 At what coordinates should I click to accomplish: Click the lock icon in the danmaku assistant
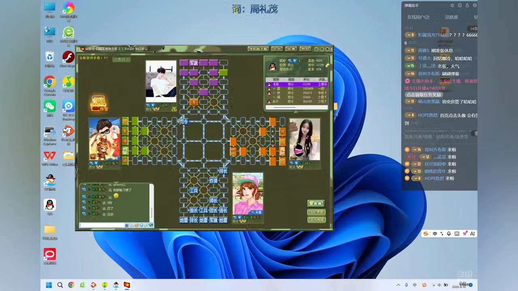point(467,5)
